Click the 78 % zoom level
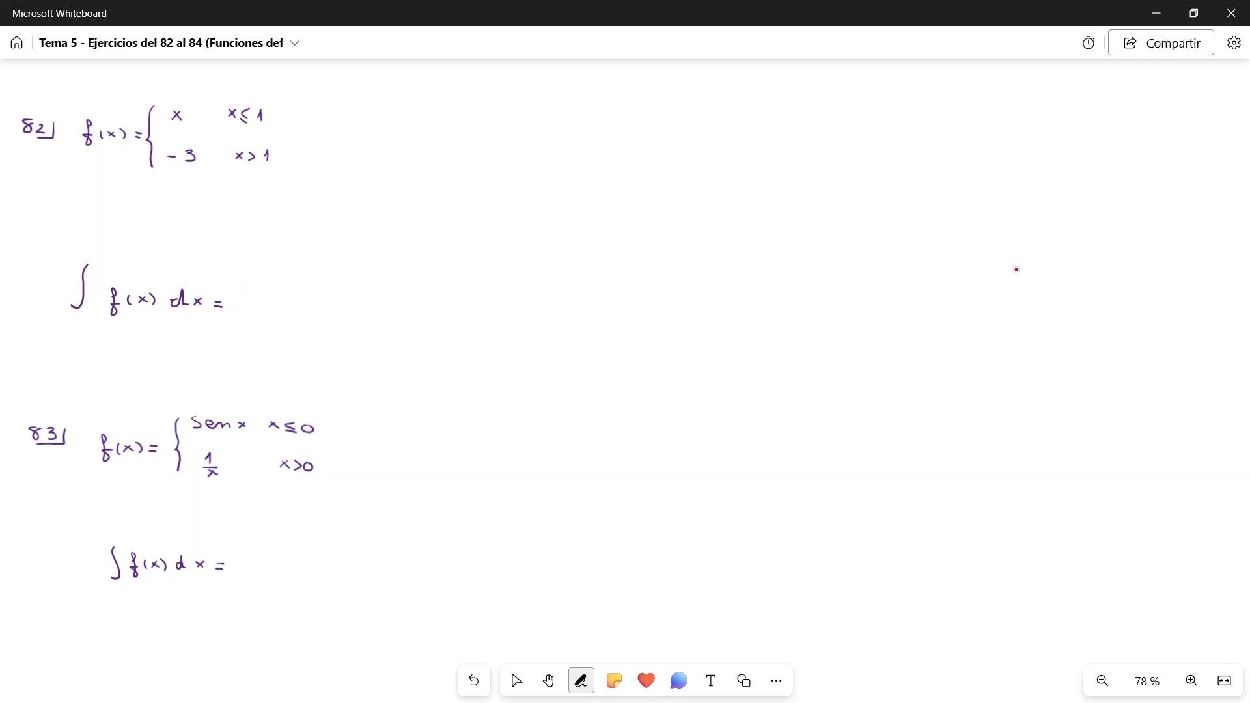Screen dimensions: 1250x703 [1146, 681]
